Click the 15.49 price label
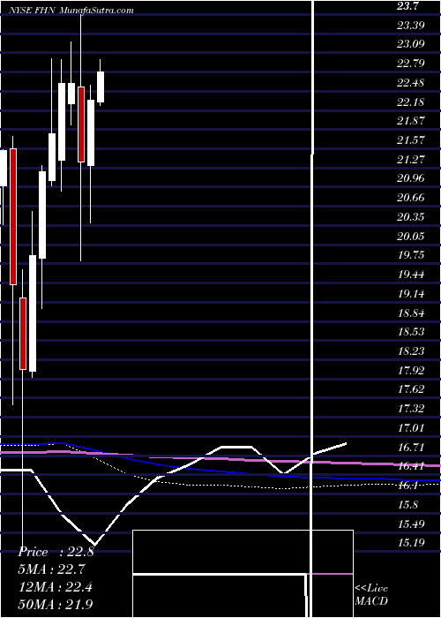 click(x=411, y=524)
